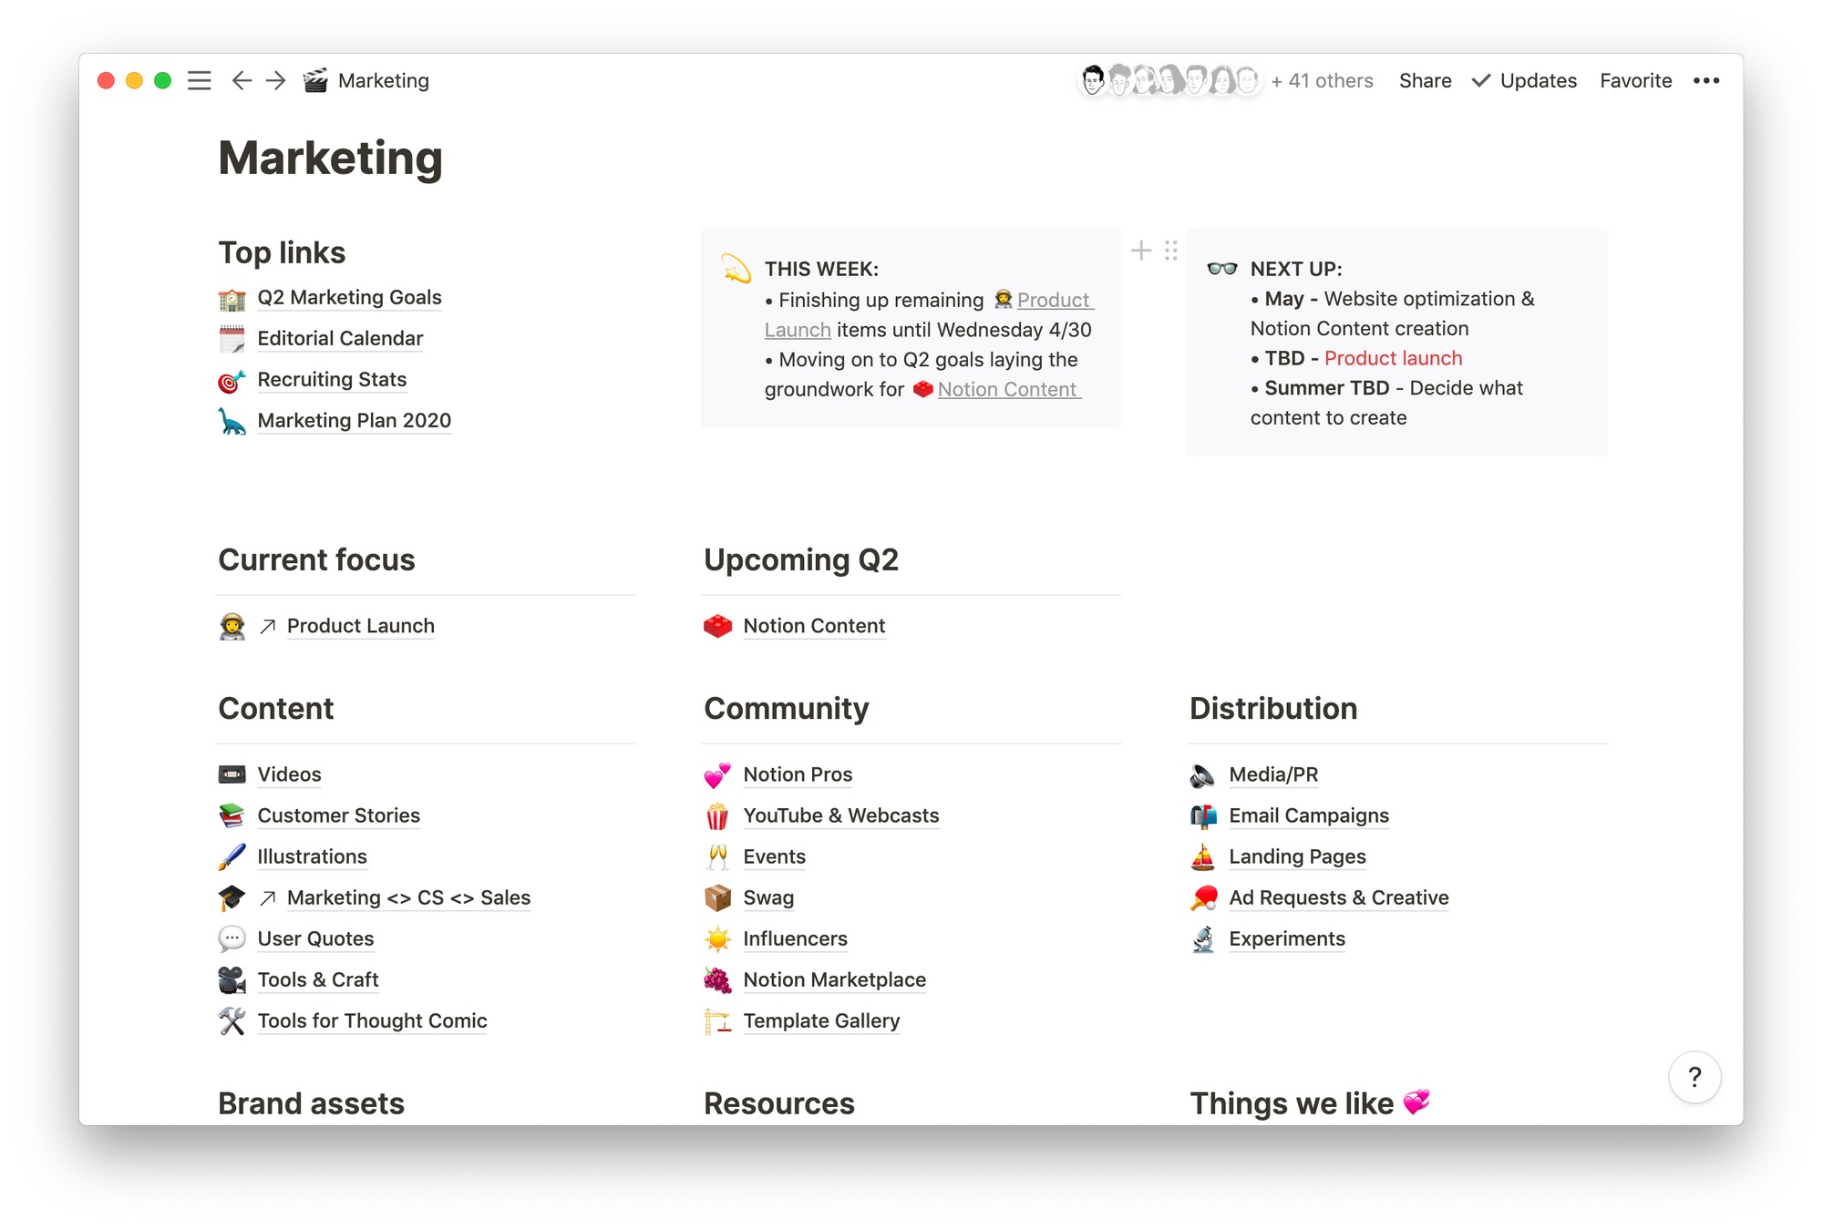This screenshot has width=1823, height=1230.
Task: Click the Marketing page title heading
Action: click(330, 158)
